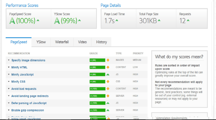Click the orange diamond icon beside Specify image dimensions
The height and width of the screenshot is (120, 216).
click(108, 60)
